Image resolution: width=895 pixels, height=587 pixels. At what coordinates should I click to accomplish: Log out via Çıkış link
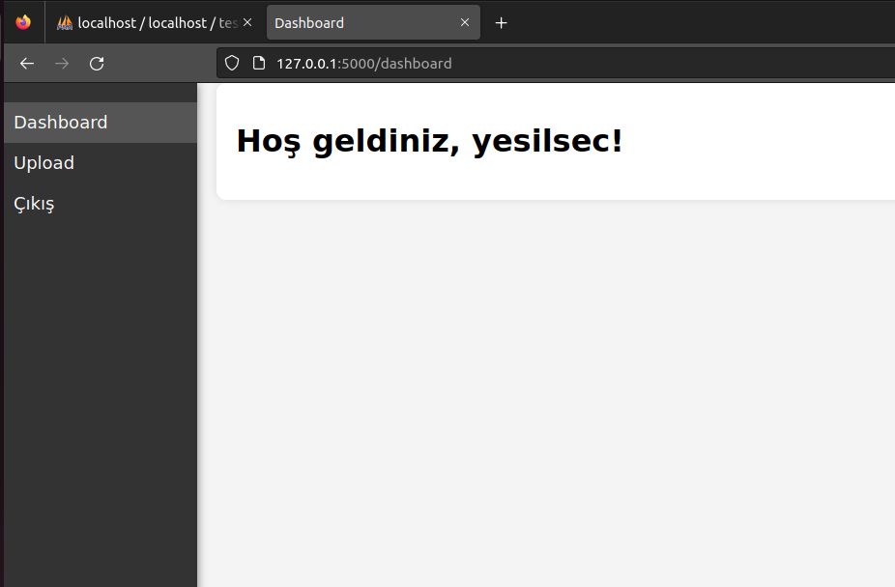coord(101,204)
